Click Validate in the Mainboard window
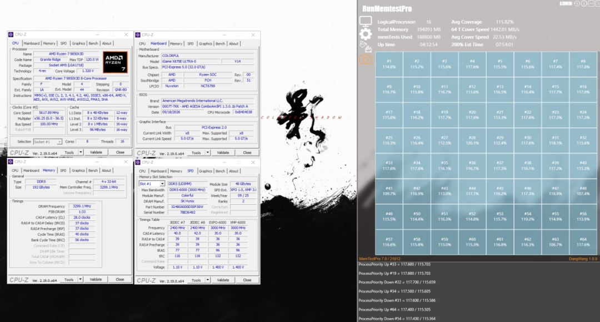The width and height of the screenshot is (600, 322). (223, 152)
